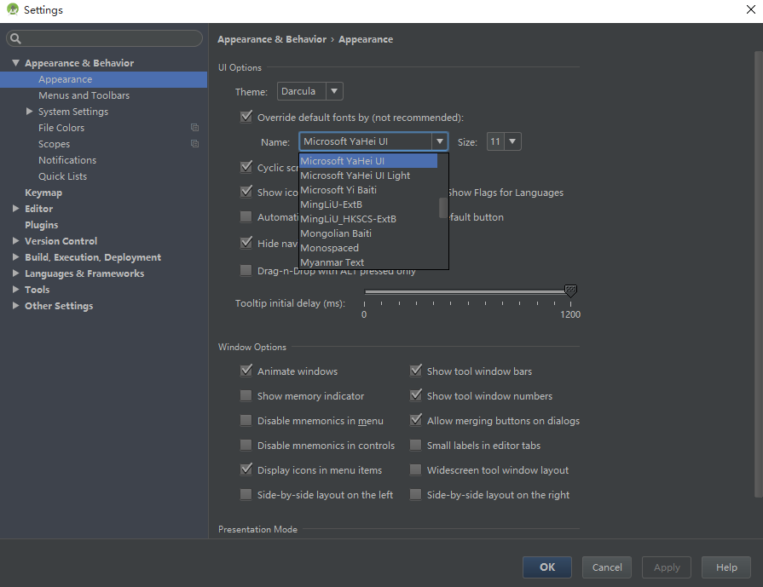Click the Tooltip initial delay slider thumb
The image size is (763, 587).
coord(570,292)
